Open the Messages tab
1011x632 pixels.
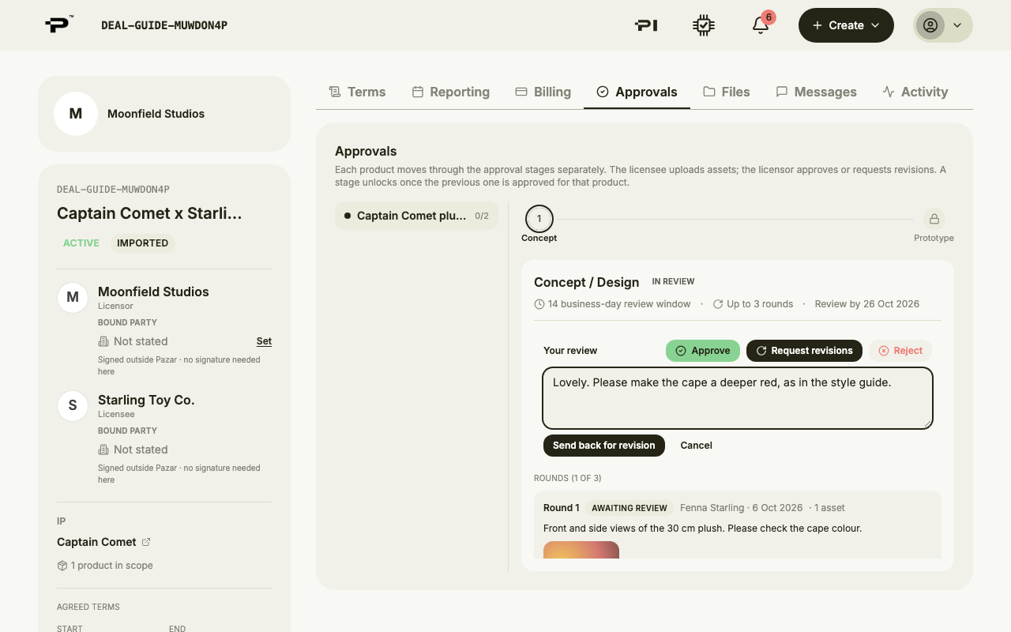816,92
